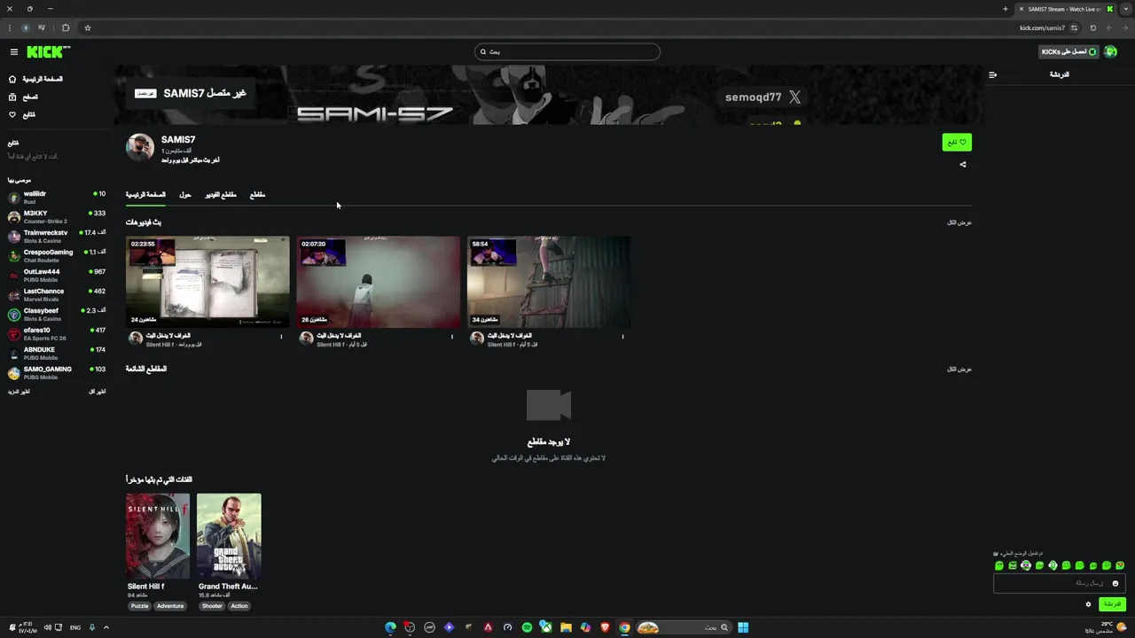
Task: Click the Windows Start button
Action: (x=743, y=627)
